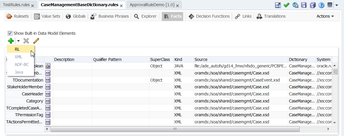Toggle dropdown arrow beside the add icon
Image resolution: width=344 pixels, height=136 pixels.
pos(18,41)
